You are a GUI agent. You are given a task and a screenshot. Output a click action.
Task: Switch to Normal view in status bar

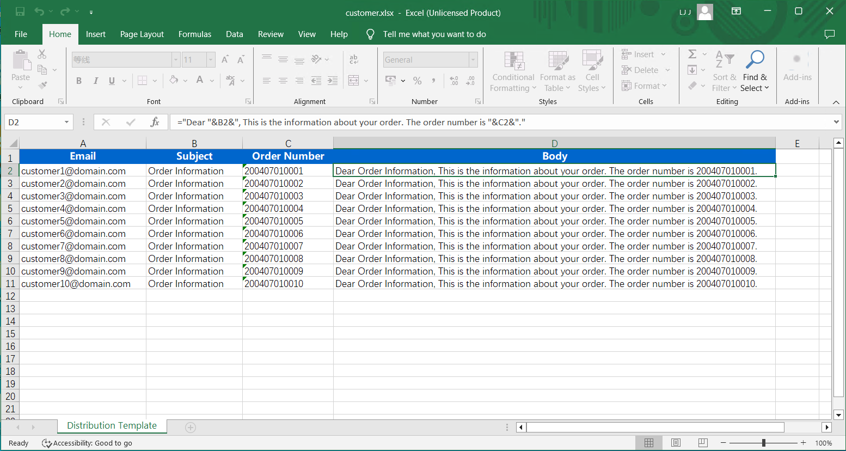(649, 443)
